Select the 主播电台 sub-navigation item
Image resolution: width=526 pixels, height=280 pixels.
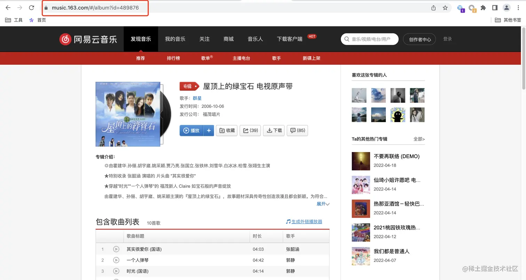(241, 58)
